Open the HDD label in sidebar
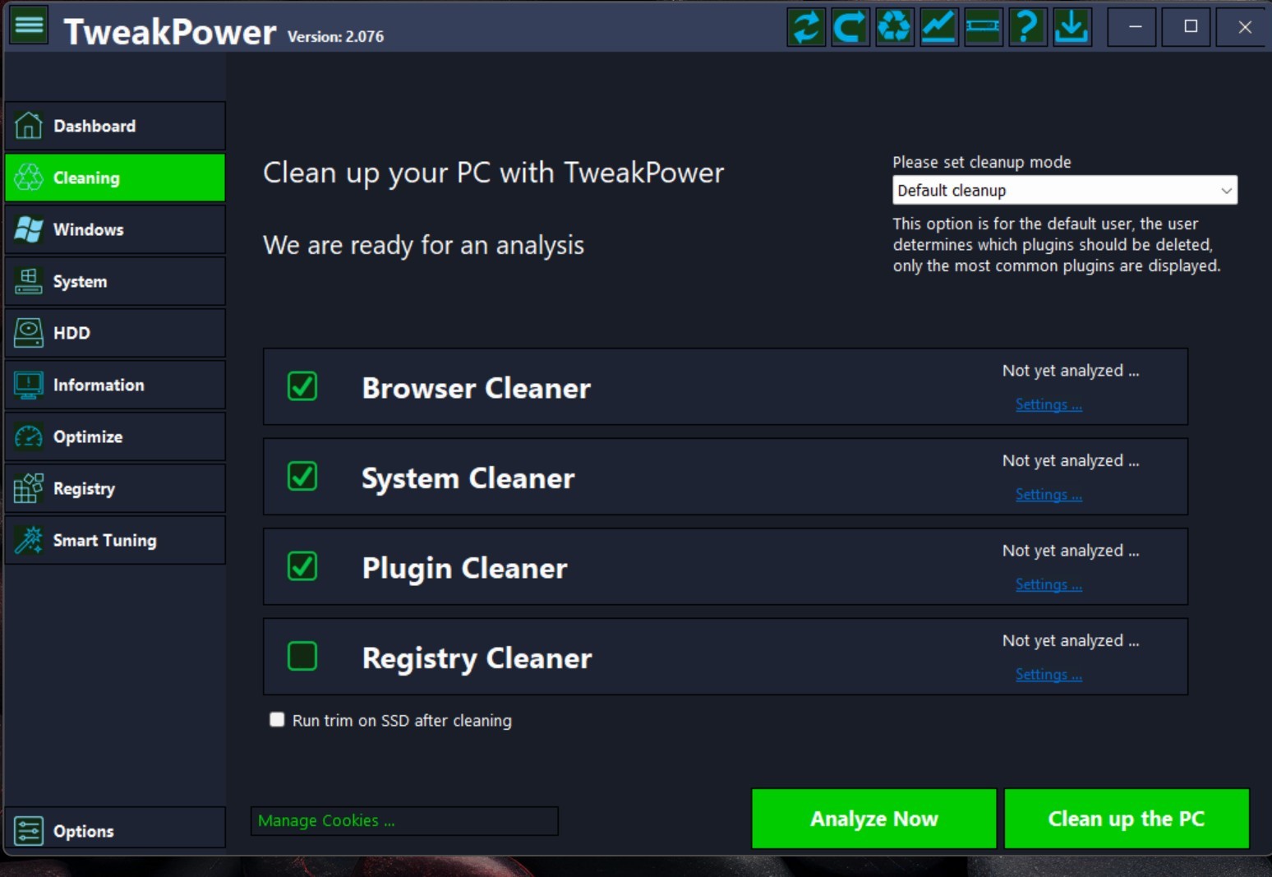This screenshot has height=877, width=1272. (71, 333)
